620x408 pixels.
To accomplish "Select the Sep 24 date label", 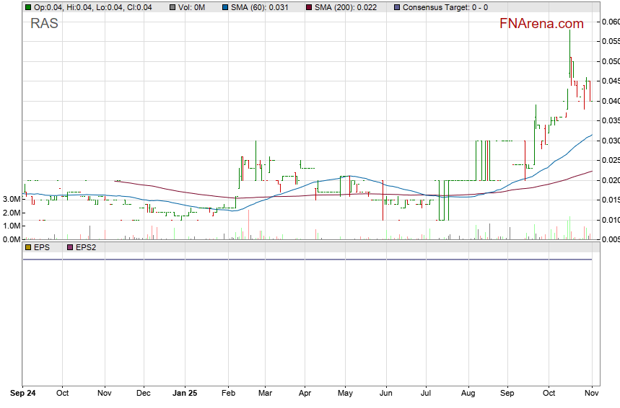I will point(23,394).
